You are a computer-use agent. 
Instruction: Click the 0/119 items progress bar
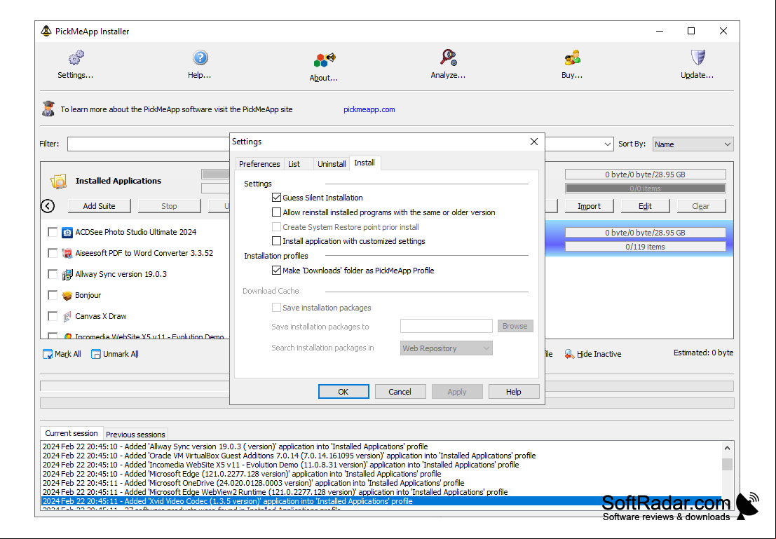pyautogui.click(x=646, y=247)
